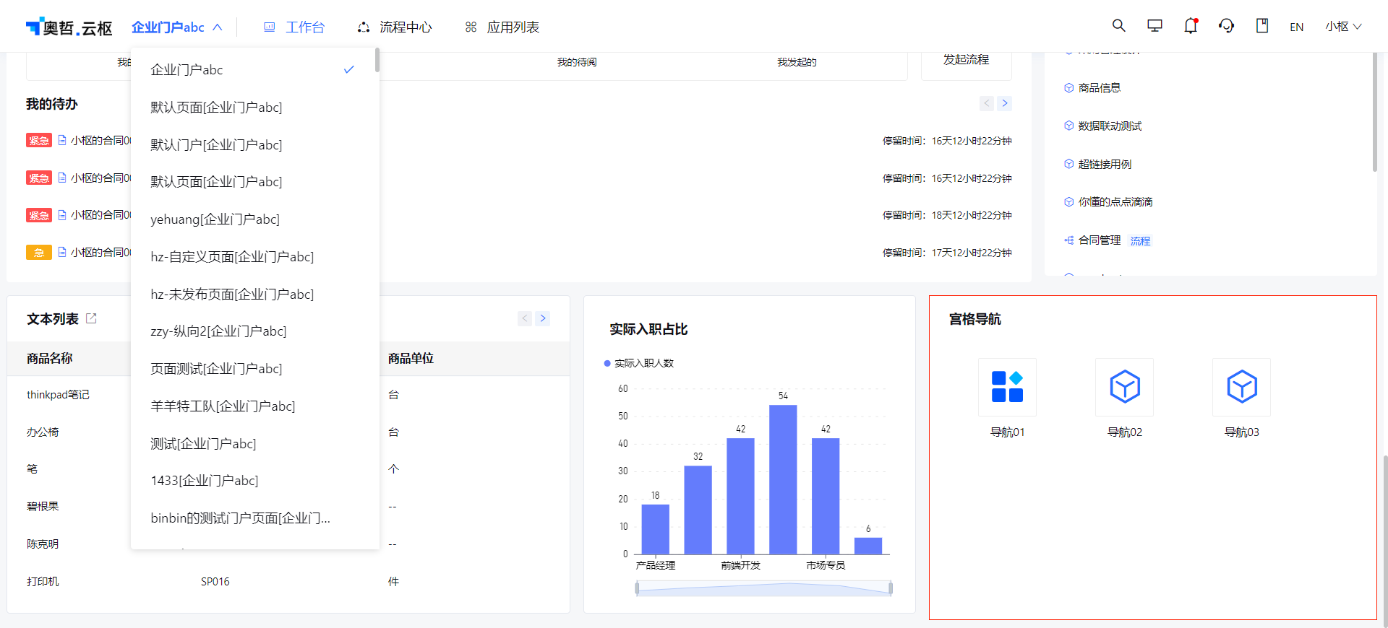Click the bar labeled 54
This screenshot has height=628, width=1388.
click(783, 479)
